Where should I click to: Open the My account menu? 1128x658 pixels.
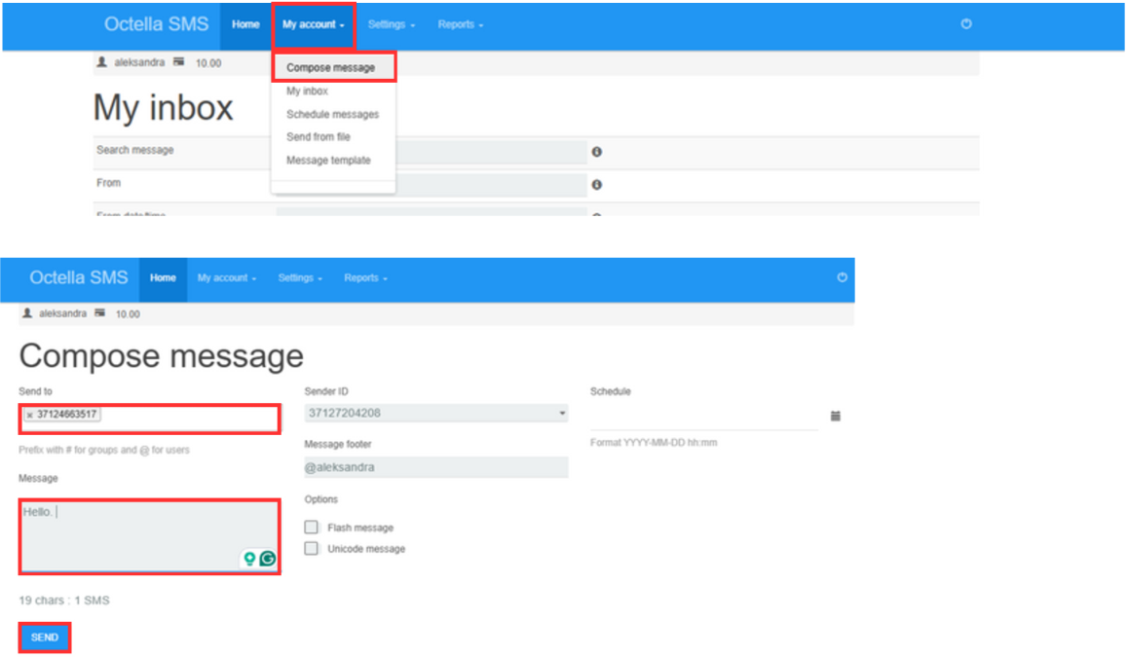(312, 24)
